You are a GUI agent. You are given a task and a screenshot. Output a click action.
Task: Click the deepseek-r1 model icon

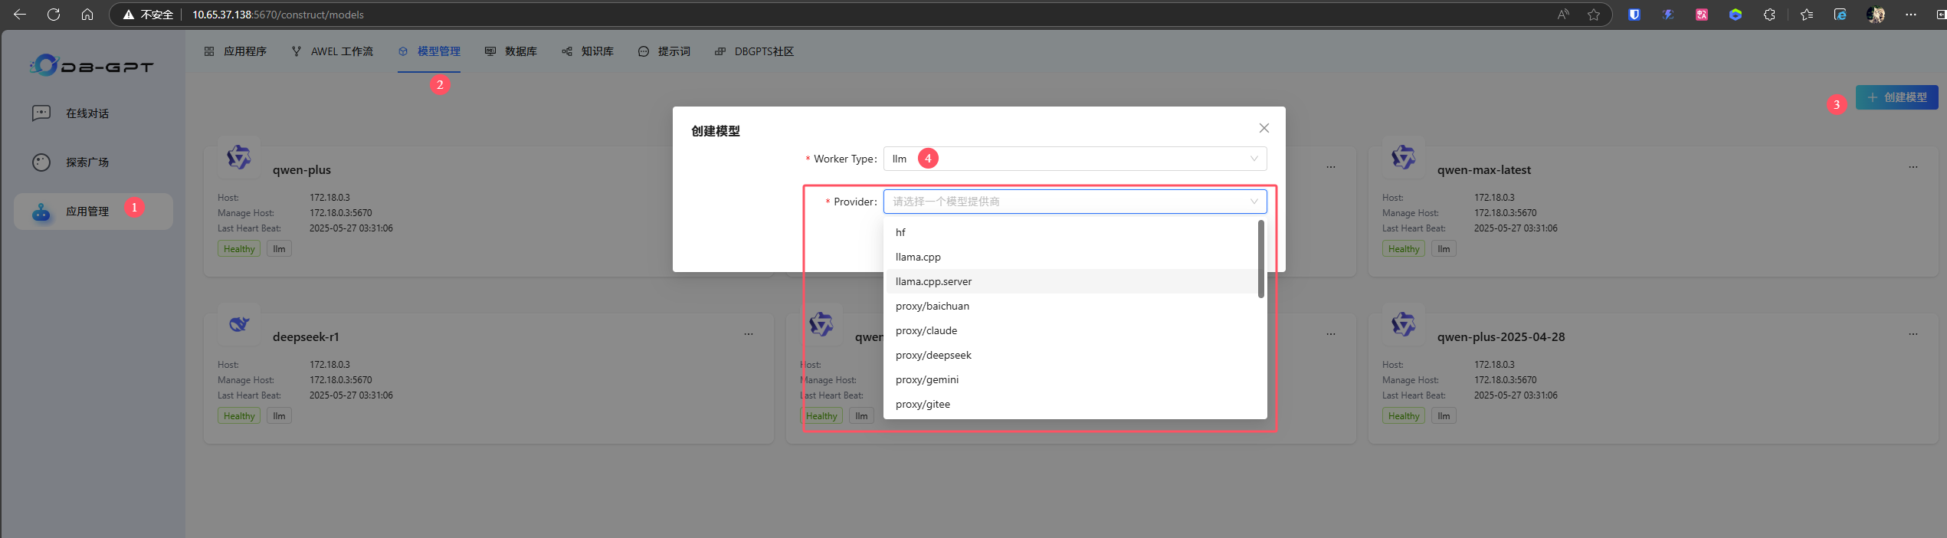[x=239, y=324]
